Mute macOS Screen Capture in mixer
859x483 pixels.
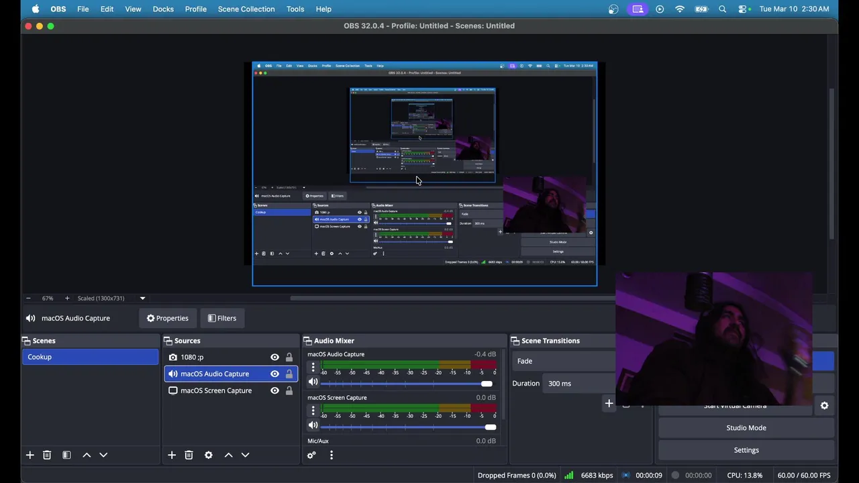click(313, 425)
